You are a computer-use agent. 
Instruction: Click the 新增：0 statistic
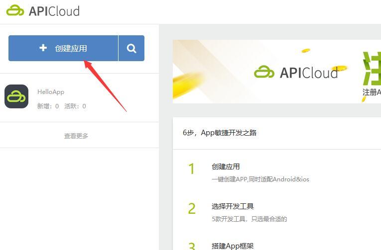48,106
